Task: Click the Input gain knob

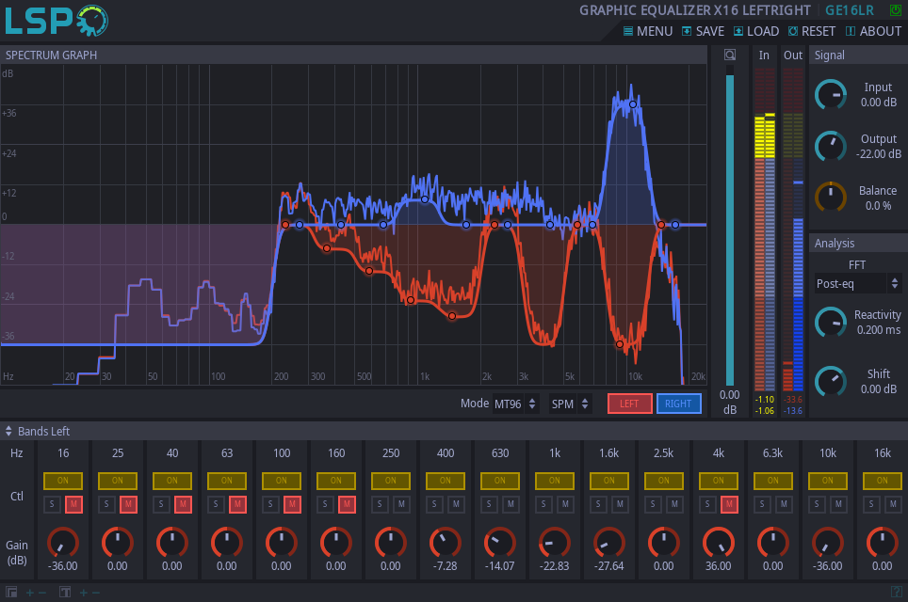Action: [831, 94]
